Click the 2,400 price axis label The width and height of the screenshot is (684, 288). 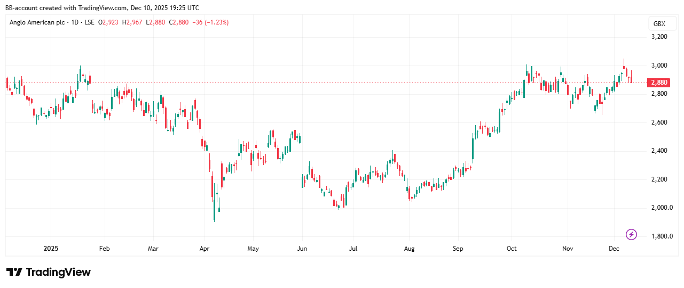point(659,151)
